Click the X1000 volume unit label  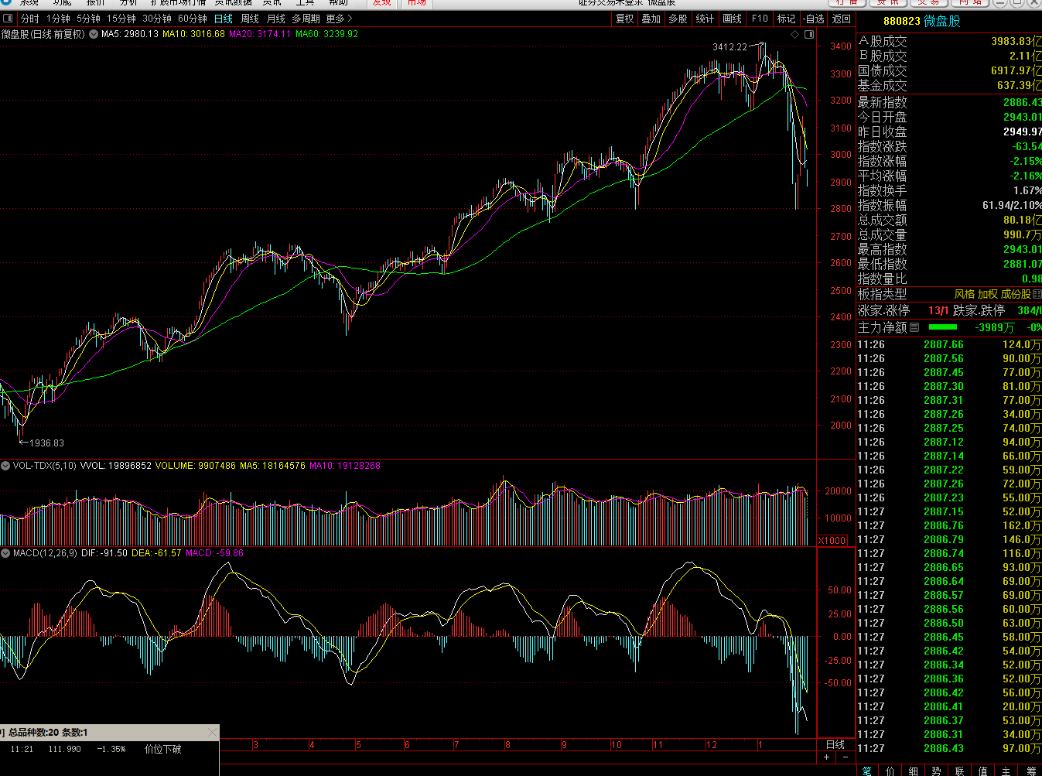(x=832, y=541)
